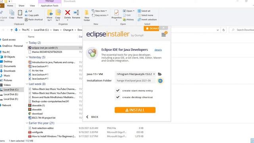Select the tic-tac-toe file

click(x=38, y=71)
